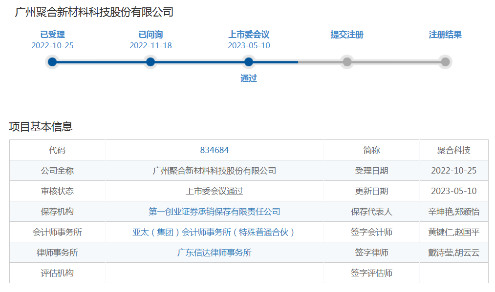Click the 评估机构 label cell

[57, 273]
